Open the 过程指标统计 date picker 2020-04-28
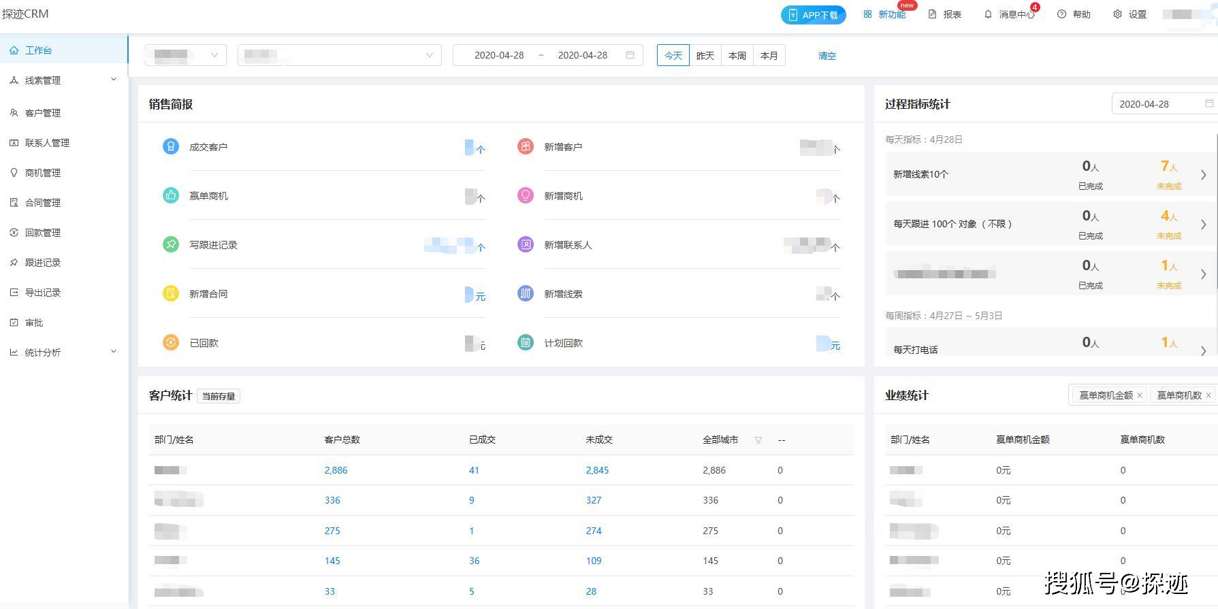1218x609 pixels. click(x=1165, y=104)
